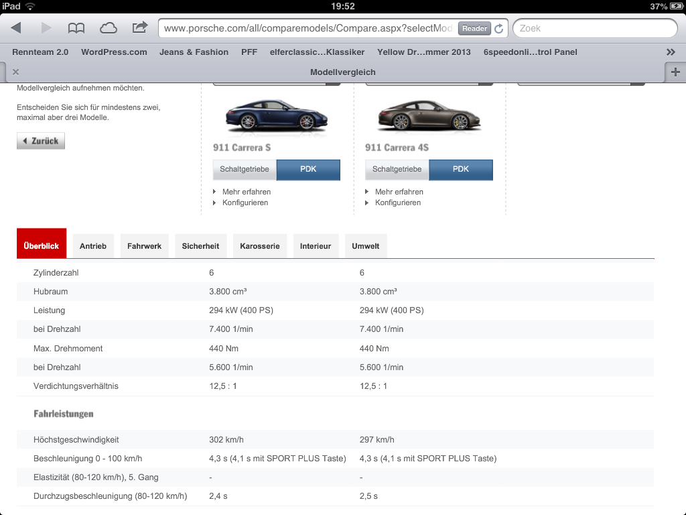Switch to the Fahrwerk tab
The height and width of the screenshot is (515, 686).
point(145,246)
